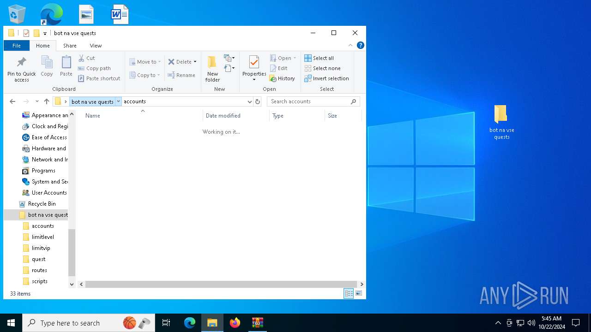Sort by the Size column header
The width and height of the screenshot is (591, 332).
(x=343, y=116)
